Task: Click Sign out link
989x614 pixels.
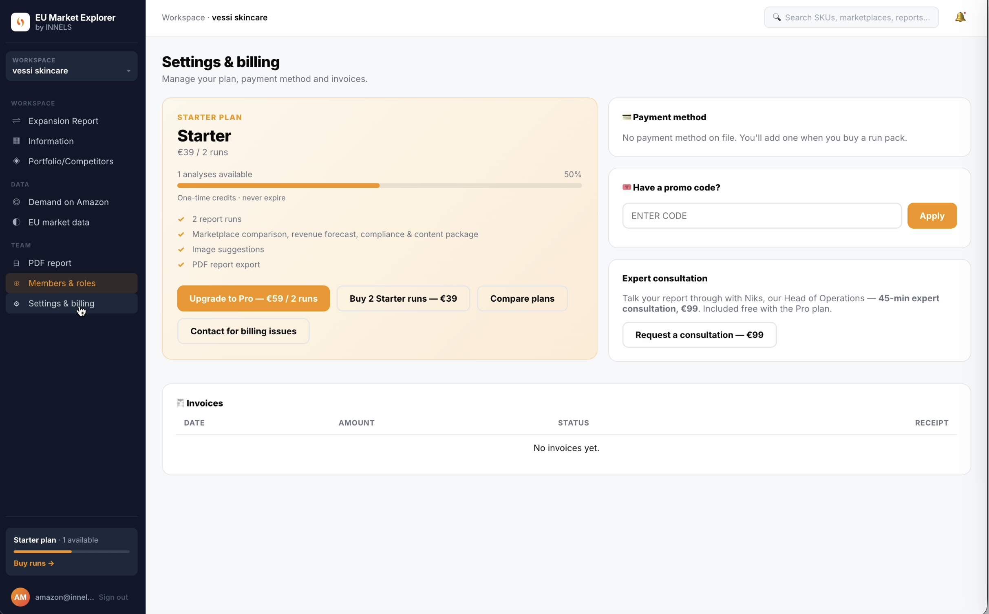Action: (113, 597)
